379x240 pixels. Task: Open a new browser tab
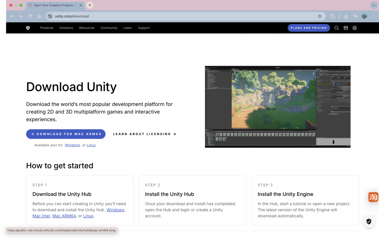click(x=90, y=5)
